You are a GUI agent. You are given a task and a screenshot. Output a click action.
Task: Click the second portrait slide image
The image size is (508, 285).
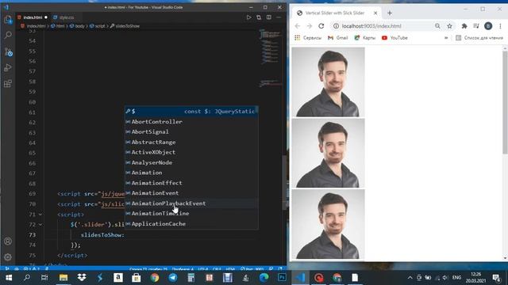(x=328, y=153)
